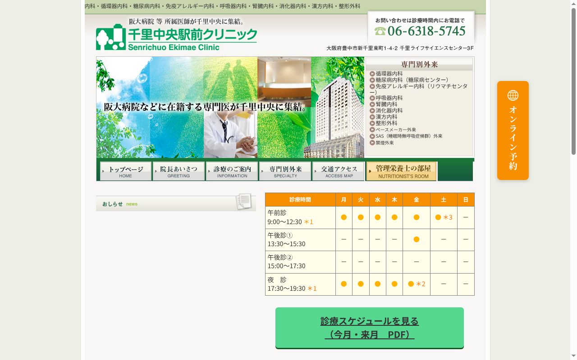Select 消化器内科 in specialty list
This screenshot has width=577, height=360.
click(x=389, y=111)
